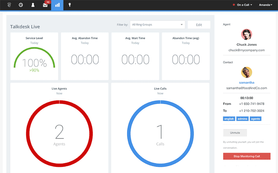Click the Live Agents card title

59,88
